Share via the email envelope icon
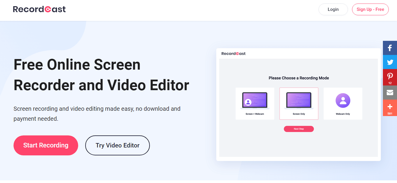 (x=390, y=93)
